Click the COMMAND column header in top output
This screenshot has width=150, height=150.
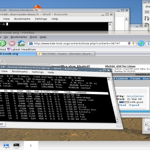(x=81, y=93)
